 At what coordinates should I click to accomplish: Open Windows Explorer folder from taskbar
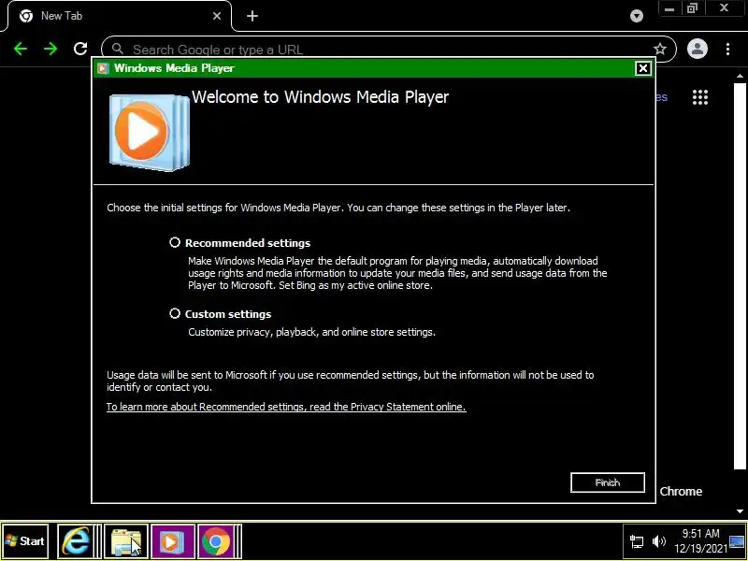(126, 541)
